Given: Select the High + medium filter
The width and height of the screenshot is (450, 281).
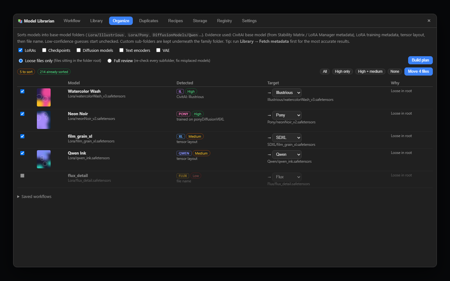Looking at the screenshot, I should click(x=370, y=71).
